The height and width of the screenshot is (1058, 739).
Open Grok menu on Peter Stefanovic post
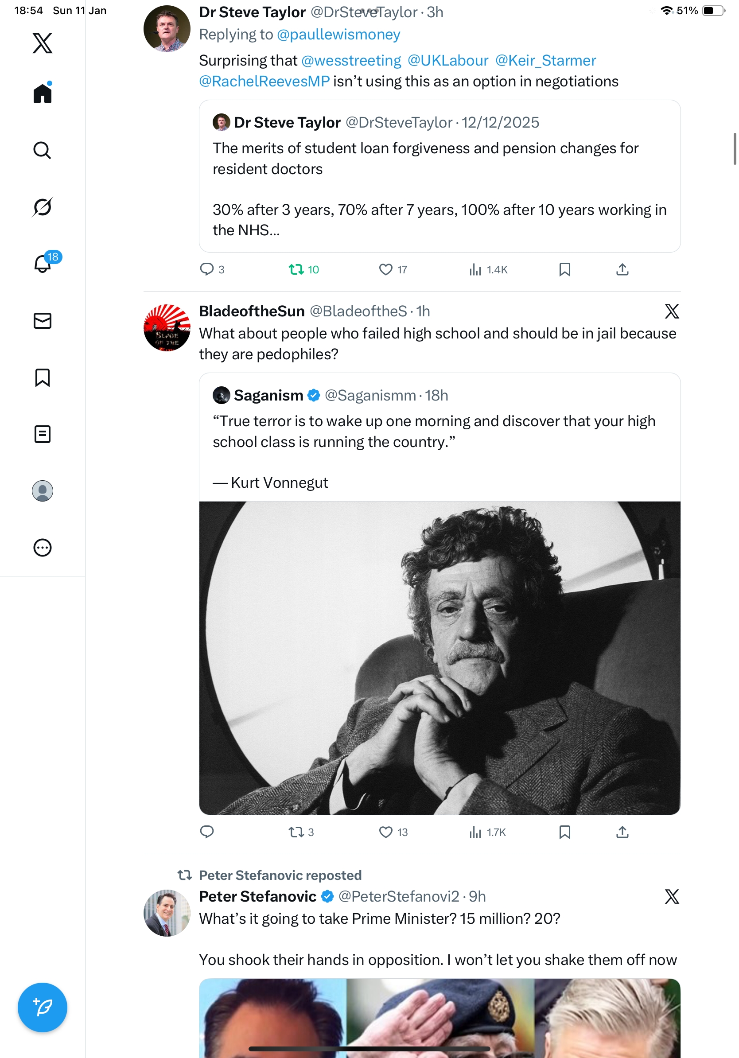tap(672, 896)
